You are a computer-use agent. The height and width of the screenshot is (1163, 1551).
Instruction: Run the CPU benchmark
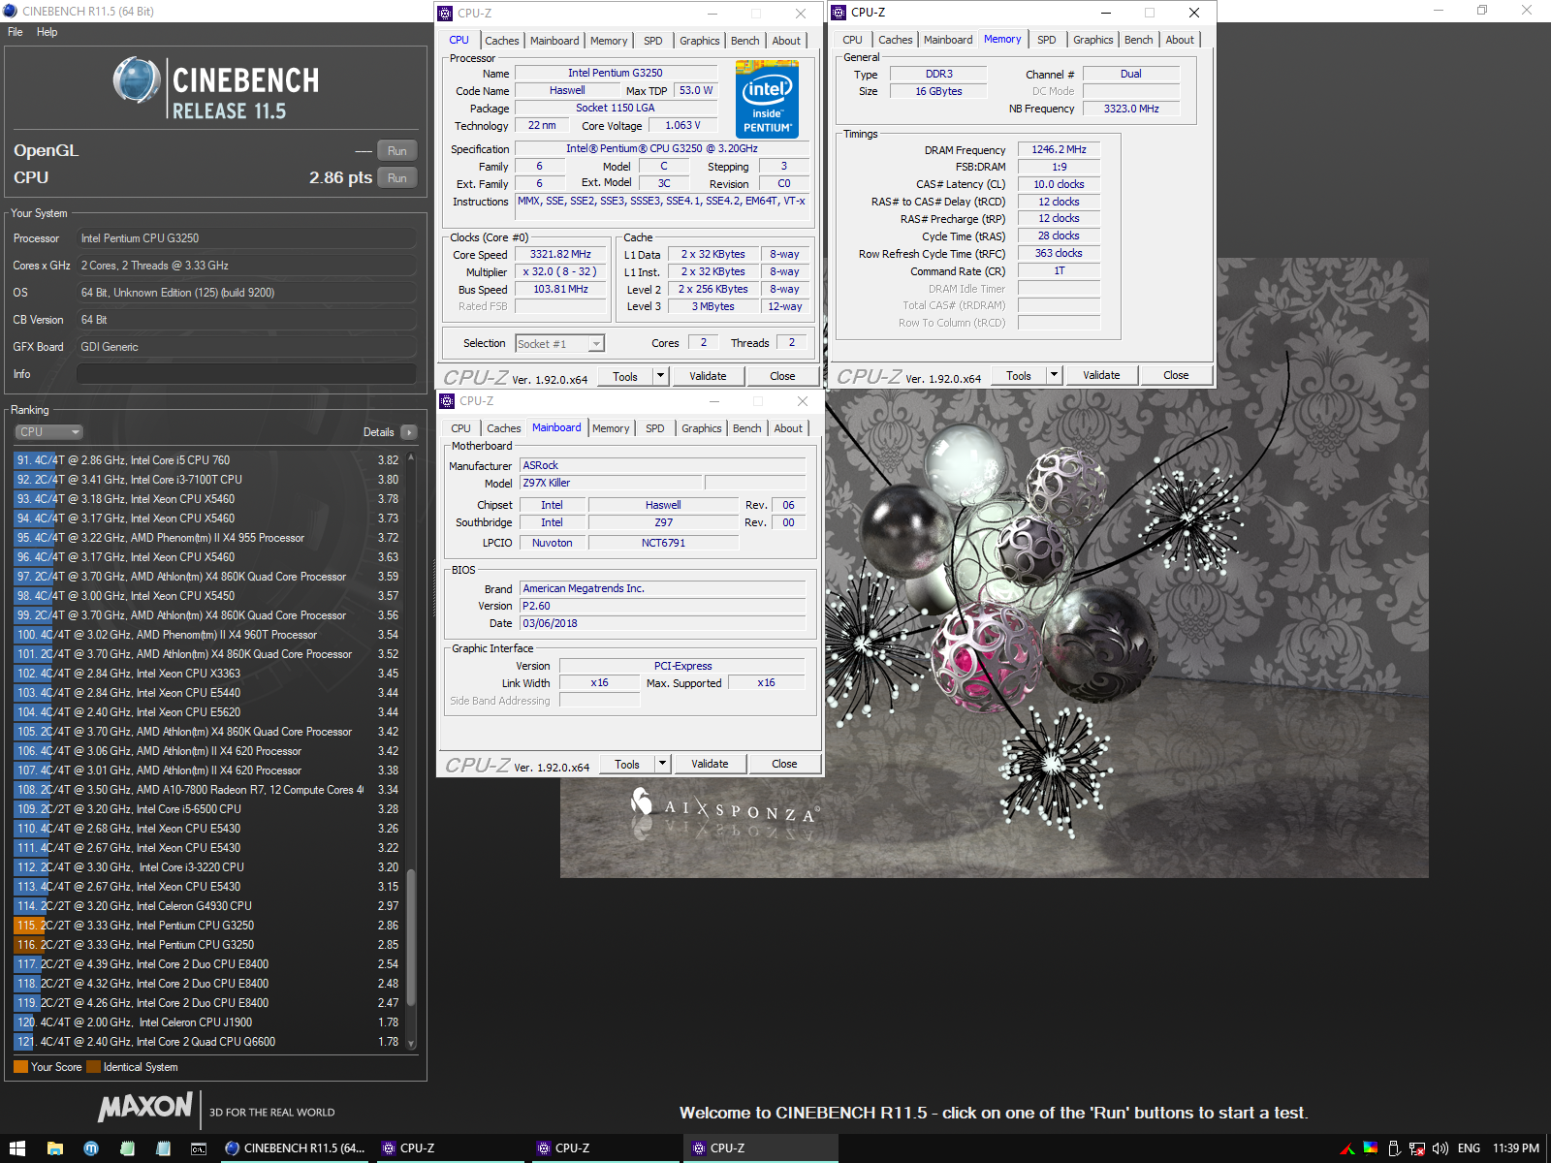coord(397,178)
